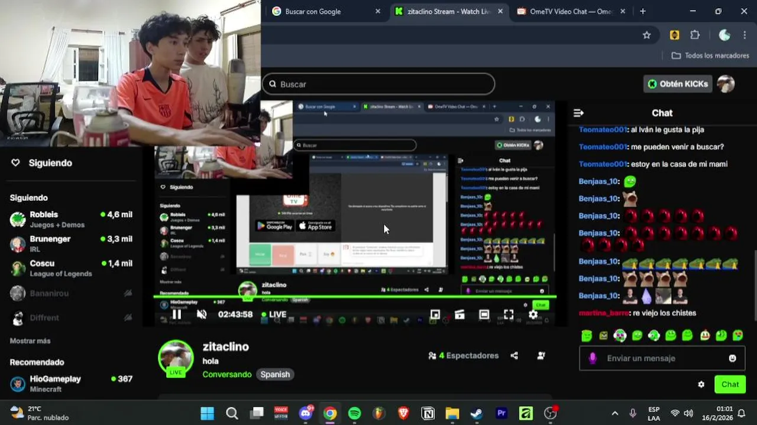The width and height of the screenshot is (757, 425).
Task: Collapse the chat panel with arrow icon
Action: (579, 113)
